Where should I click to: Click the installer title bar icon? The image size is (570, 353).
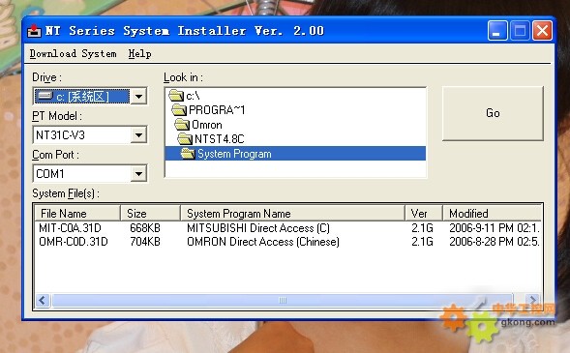[34, 31]
